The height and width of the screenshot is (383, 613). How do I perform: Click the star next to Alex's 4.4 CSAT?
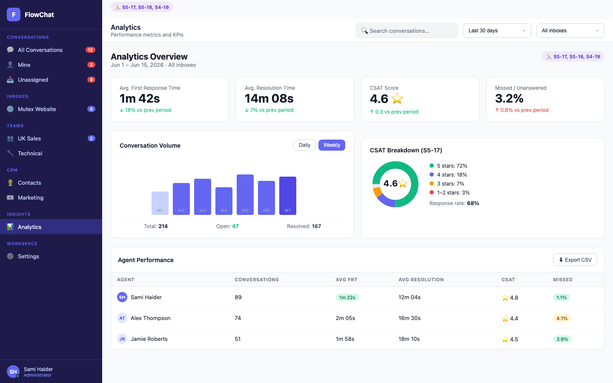click(x=505, y=318)
